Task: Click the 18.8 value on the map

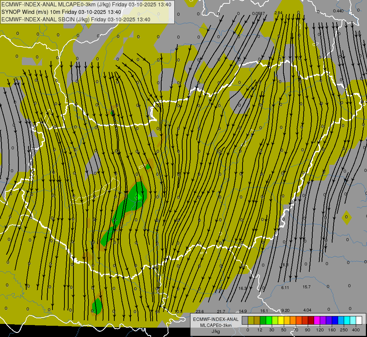Action: click(x=285, y=265)
